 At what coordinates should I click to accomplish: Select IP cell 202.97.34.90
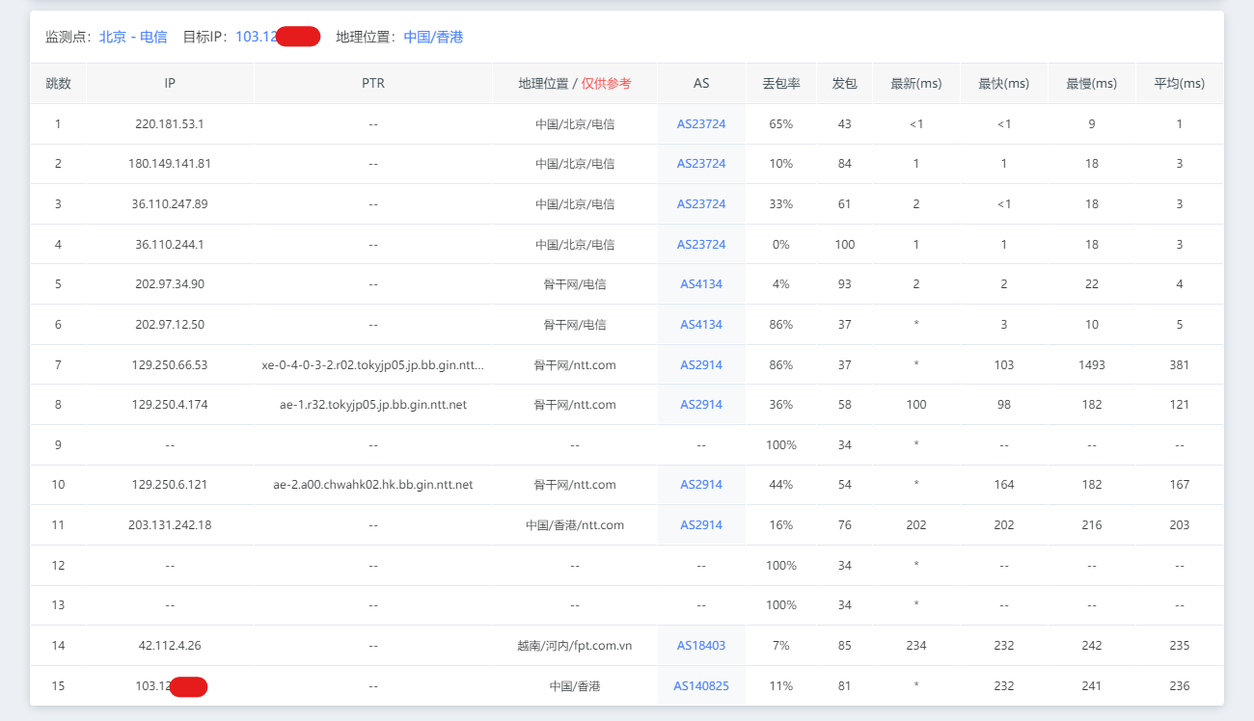point(170,284)
